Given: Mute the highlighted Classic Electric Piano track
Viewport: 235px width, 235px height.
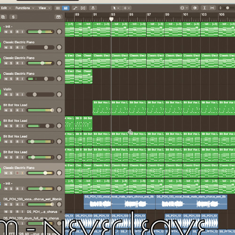Looking at the screenshot, I should (6, 173).
